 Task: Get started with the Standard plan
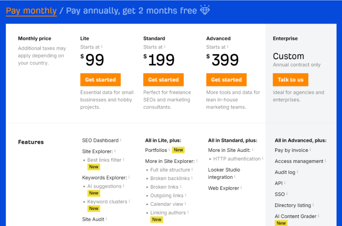(x=163, y=79)
